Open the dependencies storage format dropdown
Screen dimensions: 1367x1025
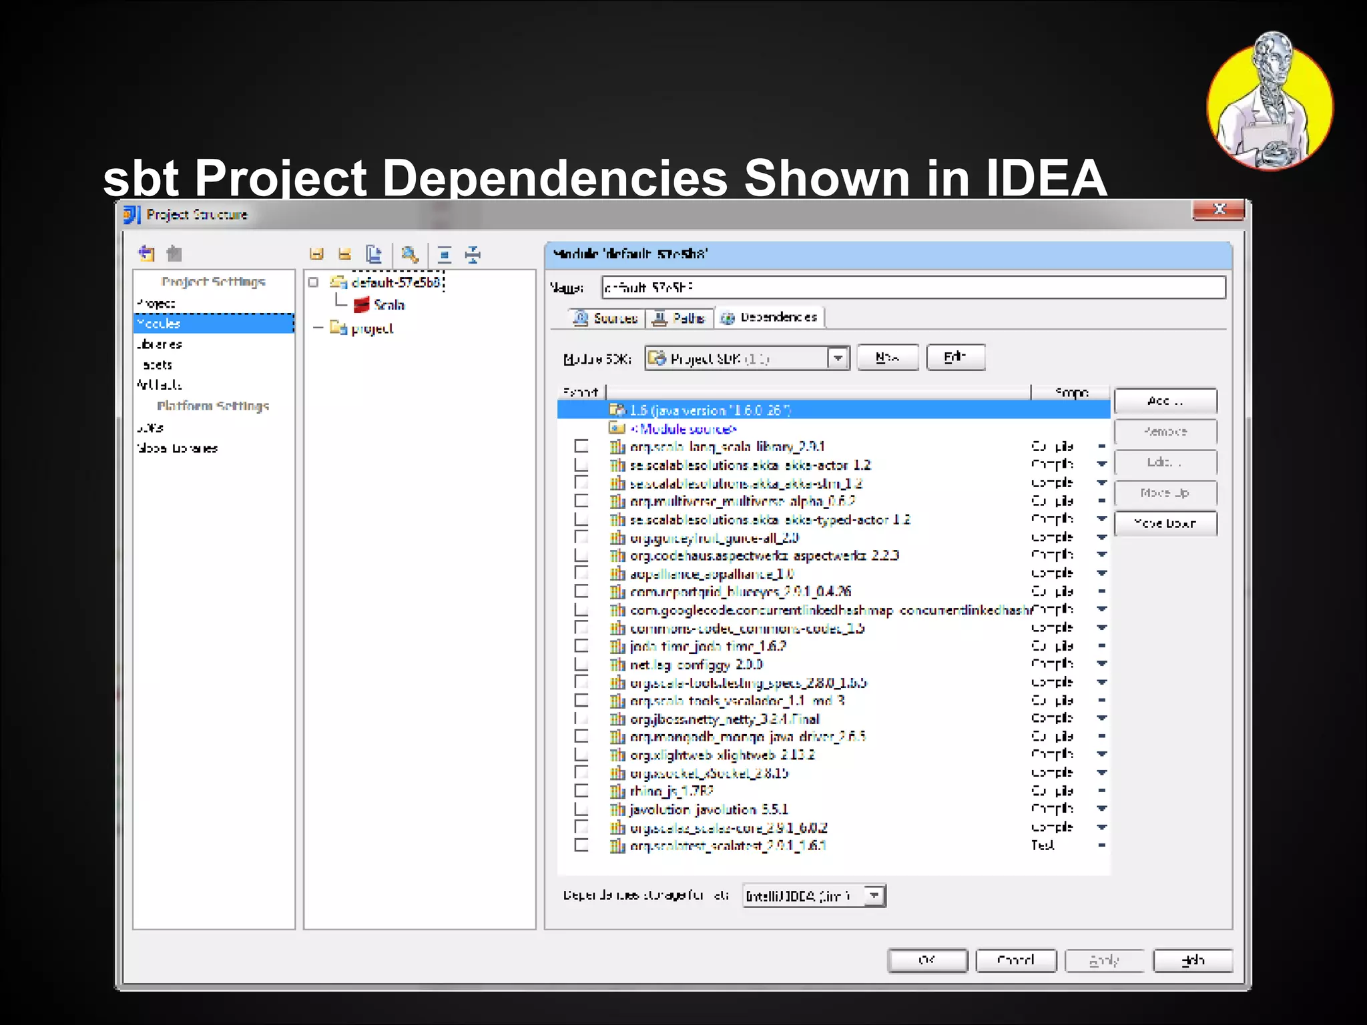(x=814, y=896)
